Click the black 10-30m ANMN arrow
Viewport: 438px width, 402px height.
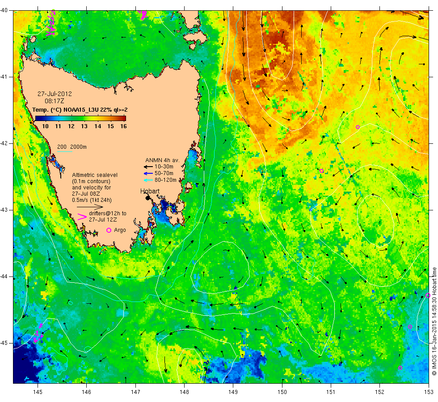[x=148, y=167]
